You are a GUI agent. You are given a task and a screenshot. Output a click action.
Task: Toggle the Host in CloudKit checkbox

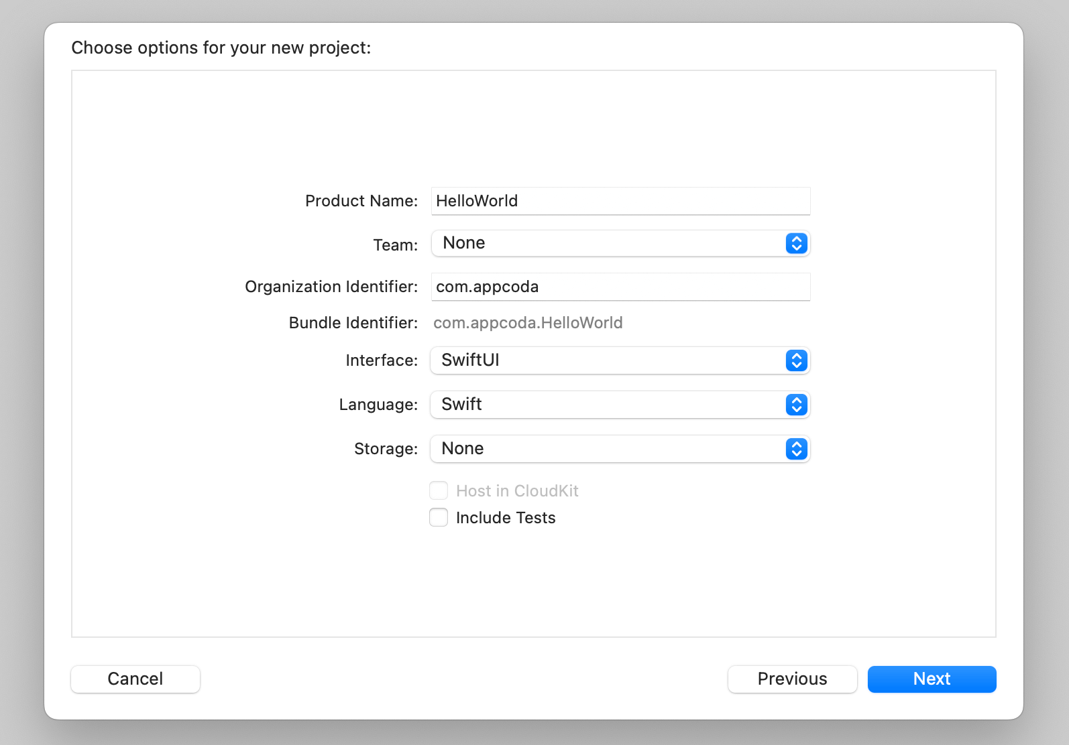pos(439,491)
